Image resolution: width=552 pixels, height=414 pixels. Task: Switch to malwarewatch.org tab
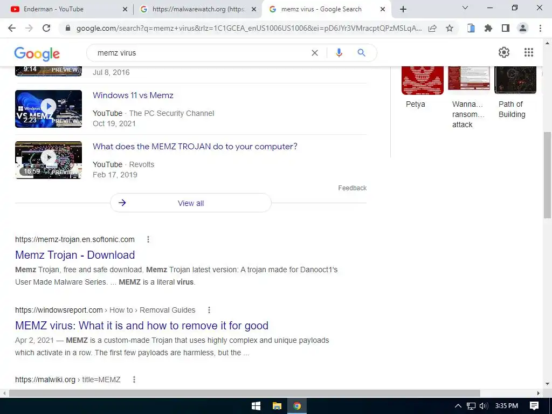point(198,9)
